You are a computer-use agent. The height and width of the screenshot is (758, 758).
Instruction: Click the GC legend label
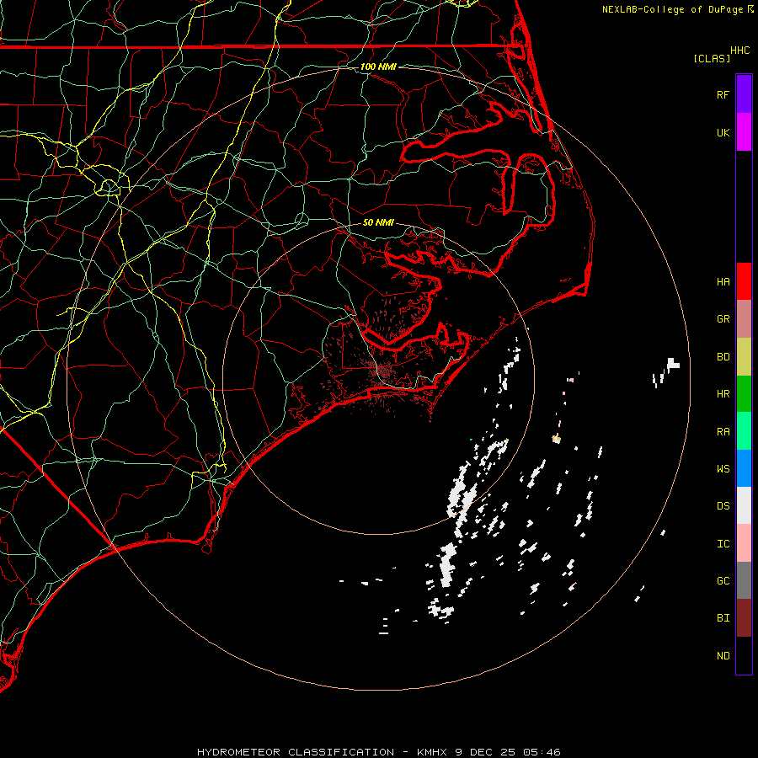[x=723, y=581]
